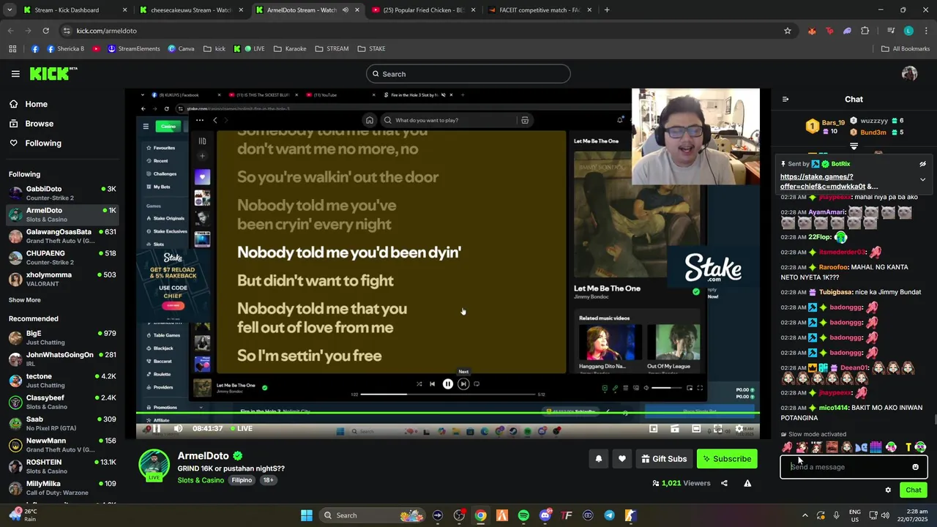
Task: Switch to Popular Fried Chicken YouTube tab
Action: coord(423,10)
